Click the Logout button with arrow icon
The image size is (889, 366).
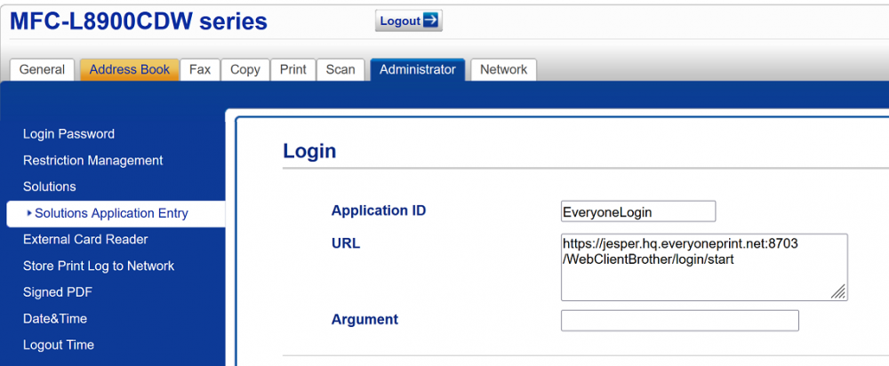(409, 20)
